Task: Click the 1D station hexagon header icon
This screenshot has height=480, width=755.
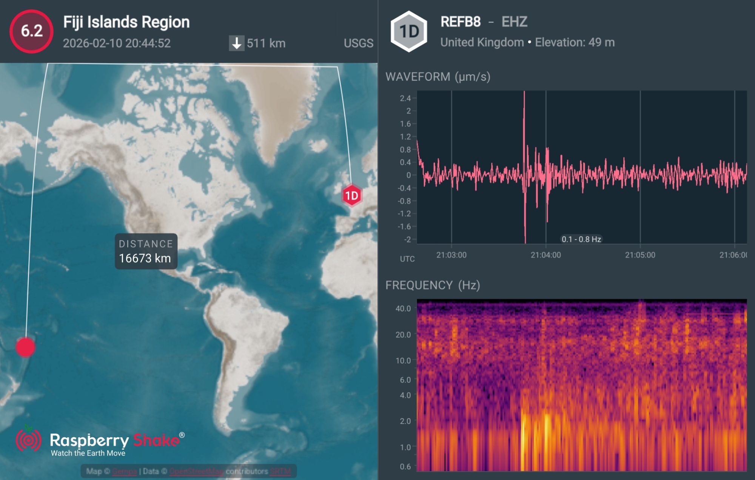Action: click(x=409, y=31)
